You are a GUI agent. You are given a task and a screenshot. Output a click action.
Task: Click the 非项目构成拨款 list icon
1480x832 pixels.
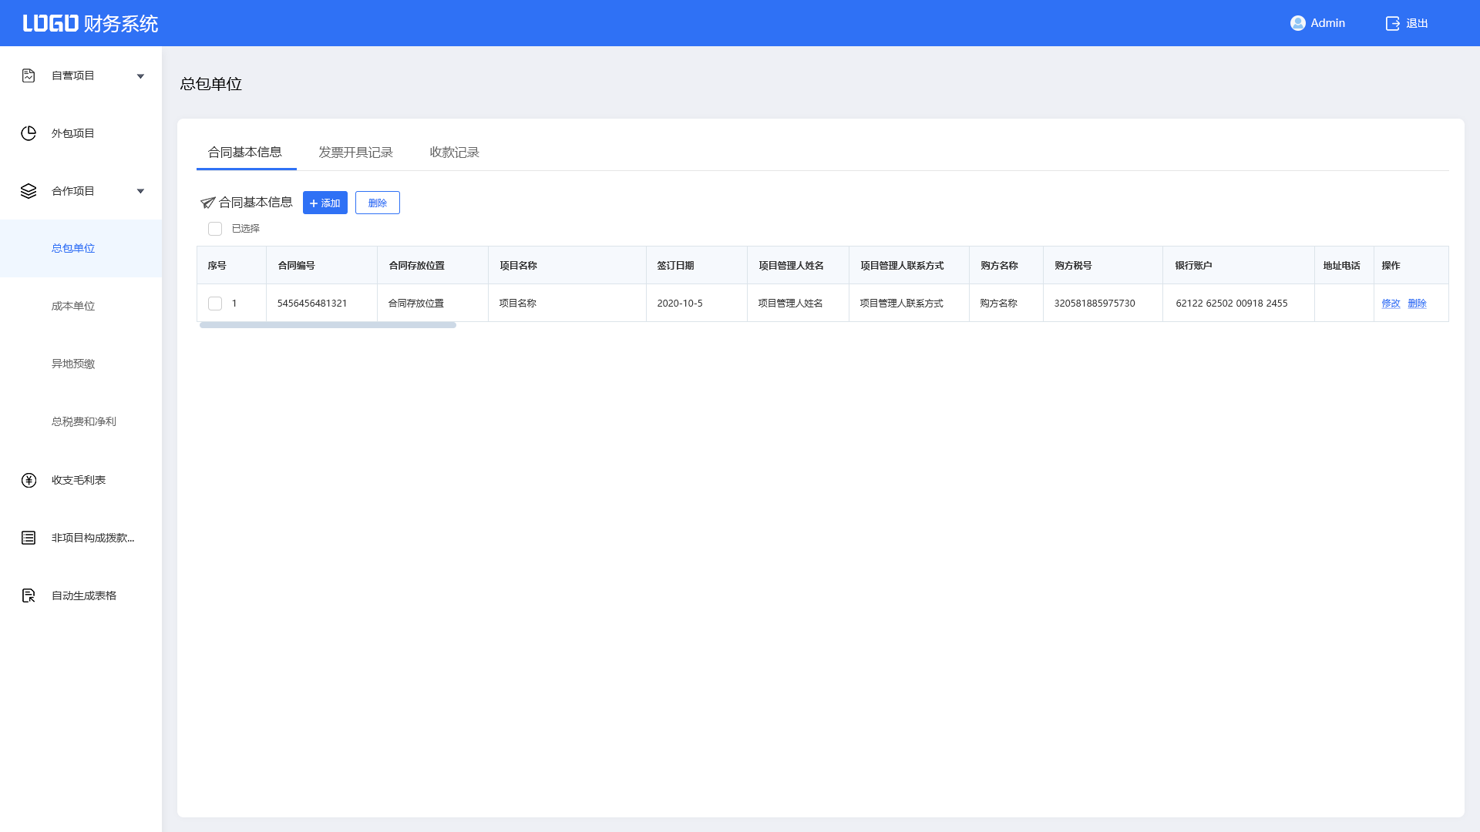[29, 538]
